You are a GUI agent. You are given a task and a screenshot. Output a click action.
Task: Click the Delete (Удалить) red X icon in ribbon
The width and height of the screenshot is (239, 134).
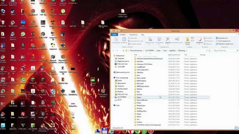coord(168,39)
